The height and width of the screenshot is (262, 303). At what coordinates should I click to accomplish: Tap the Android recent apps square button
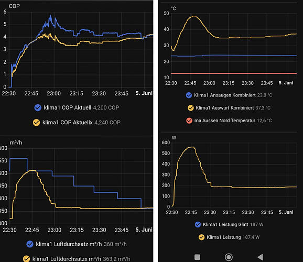197,257
